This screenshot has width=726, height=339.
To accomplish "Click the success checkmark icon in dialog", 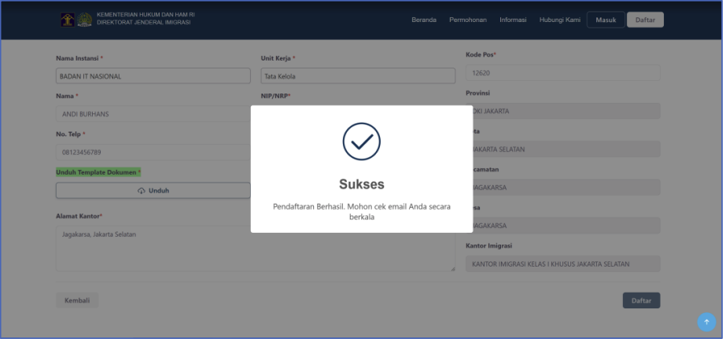I will 362,142.
